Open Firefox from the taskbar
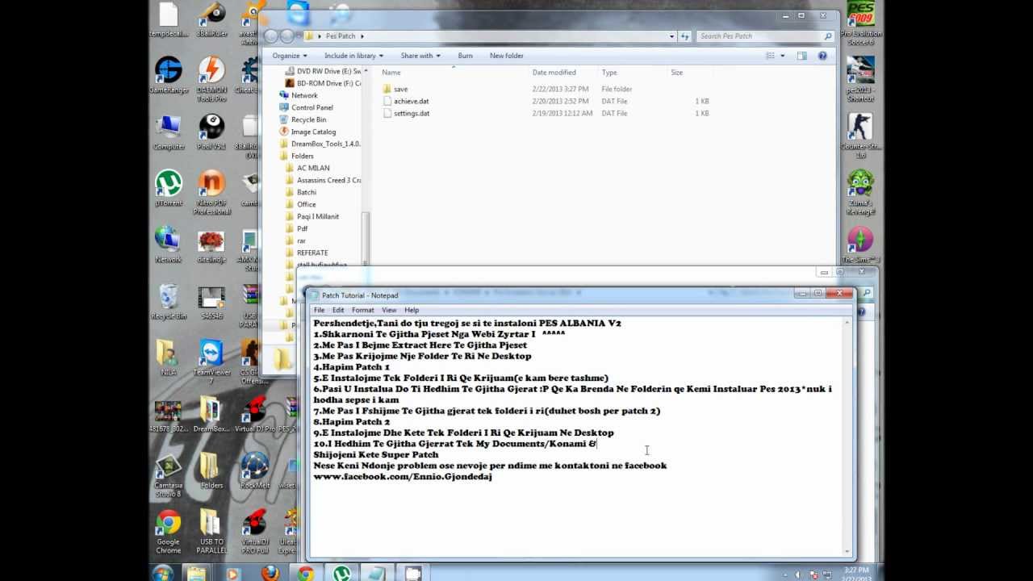 tap(270, 574)
